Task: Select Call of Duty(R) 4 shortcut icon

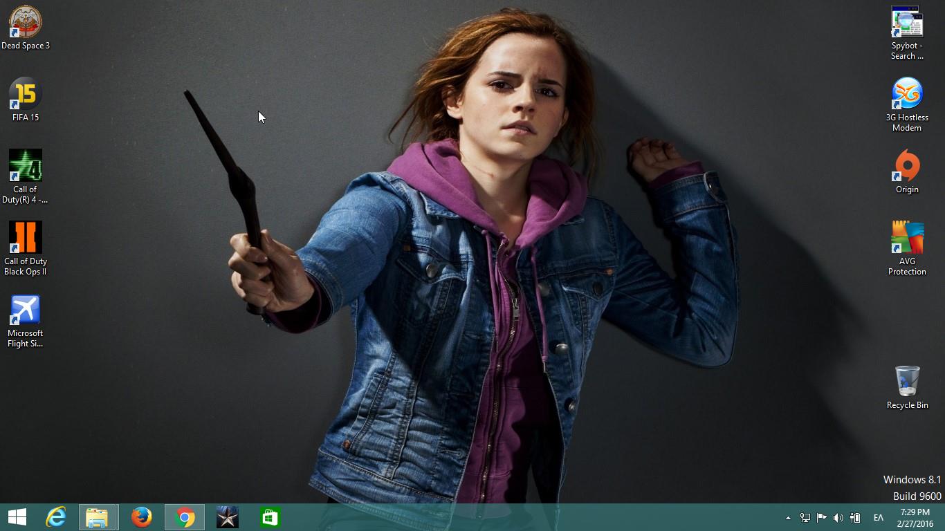Action: pos(26,177)
